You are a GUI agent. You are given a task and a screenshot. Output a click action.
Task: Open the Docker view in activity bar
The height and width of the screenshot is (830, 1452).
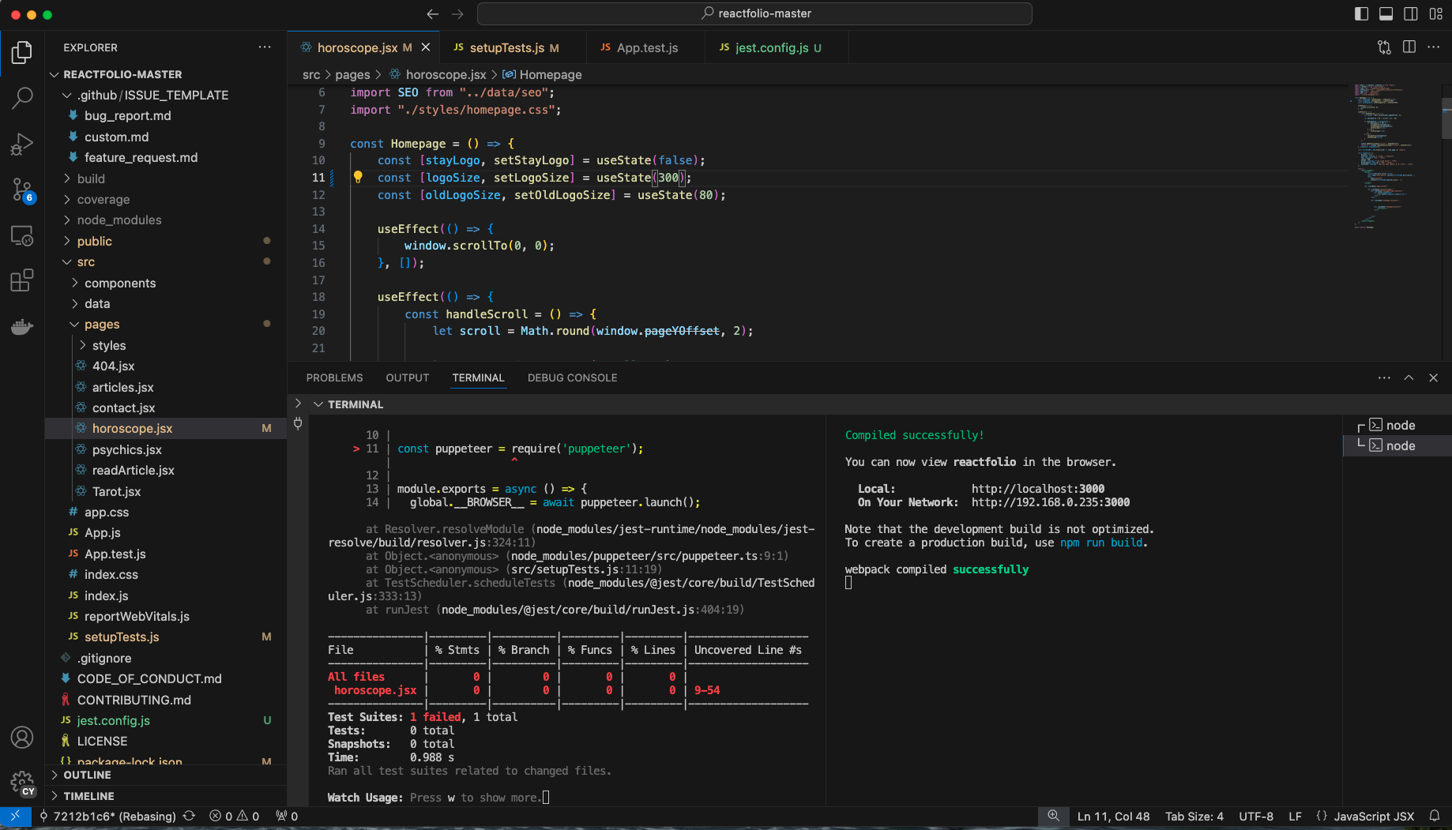tap(22, 326)
